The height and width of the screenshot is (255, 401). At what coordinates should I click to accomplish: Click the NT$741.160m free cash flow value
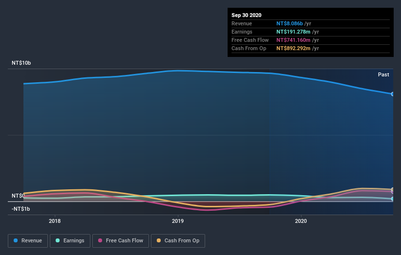(294, 40)
